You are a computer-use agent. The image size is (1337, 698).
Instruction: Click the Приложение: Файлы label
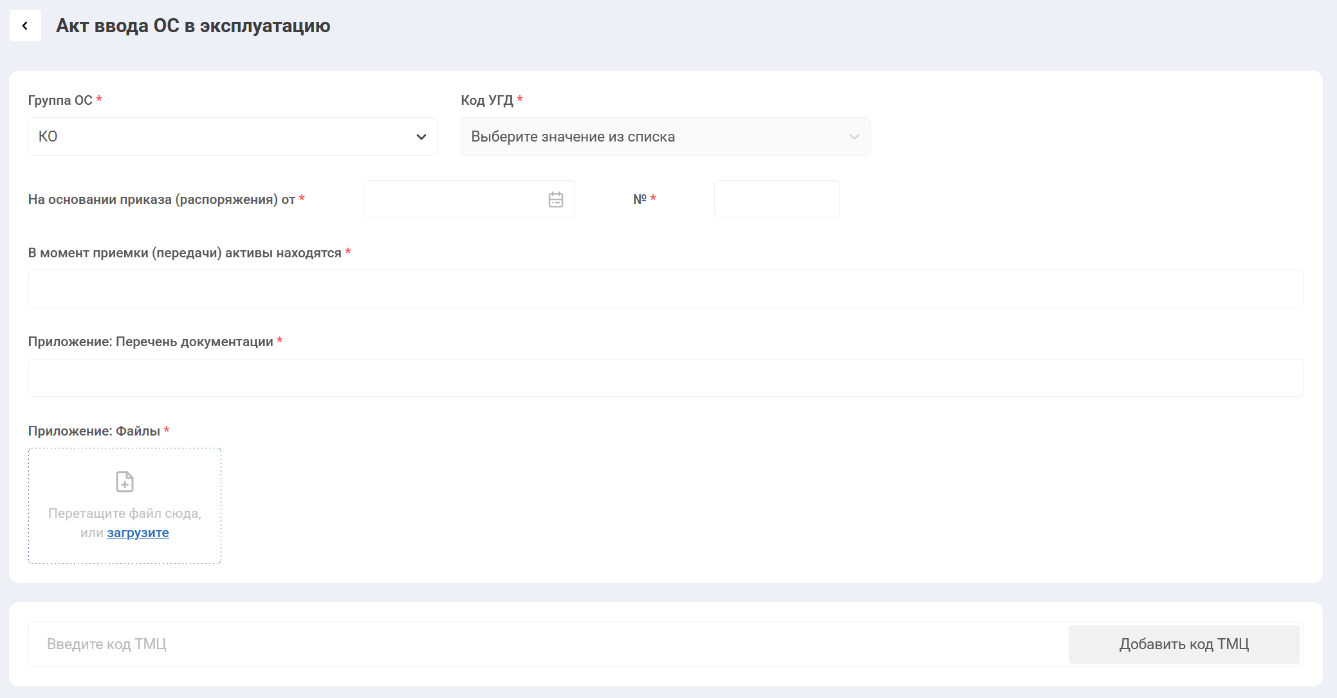(94, 431)
